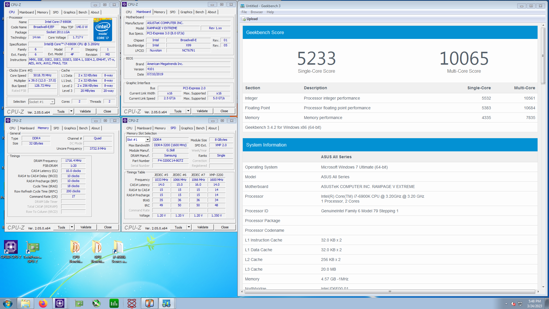
Task: Switch to Graphics tab in CPU-Z mainboard window
Action: [186, 12]
